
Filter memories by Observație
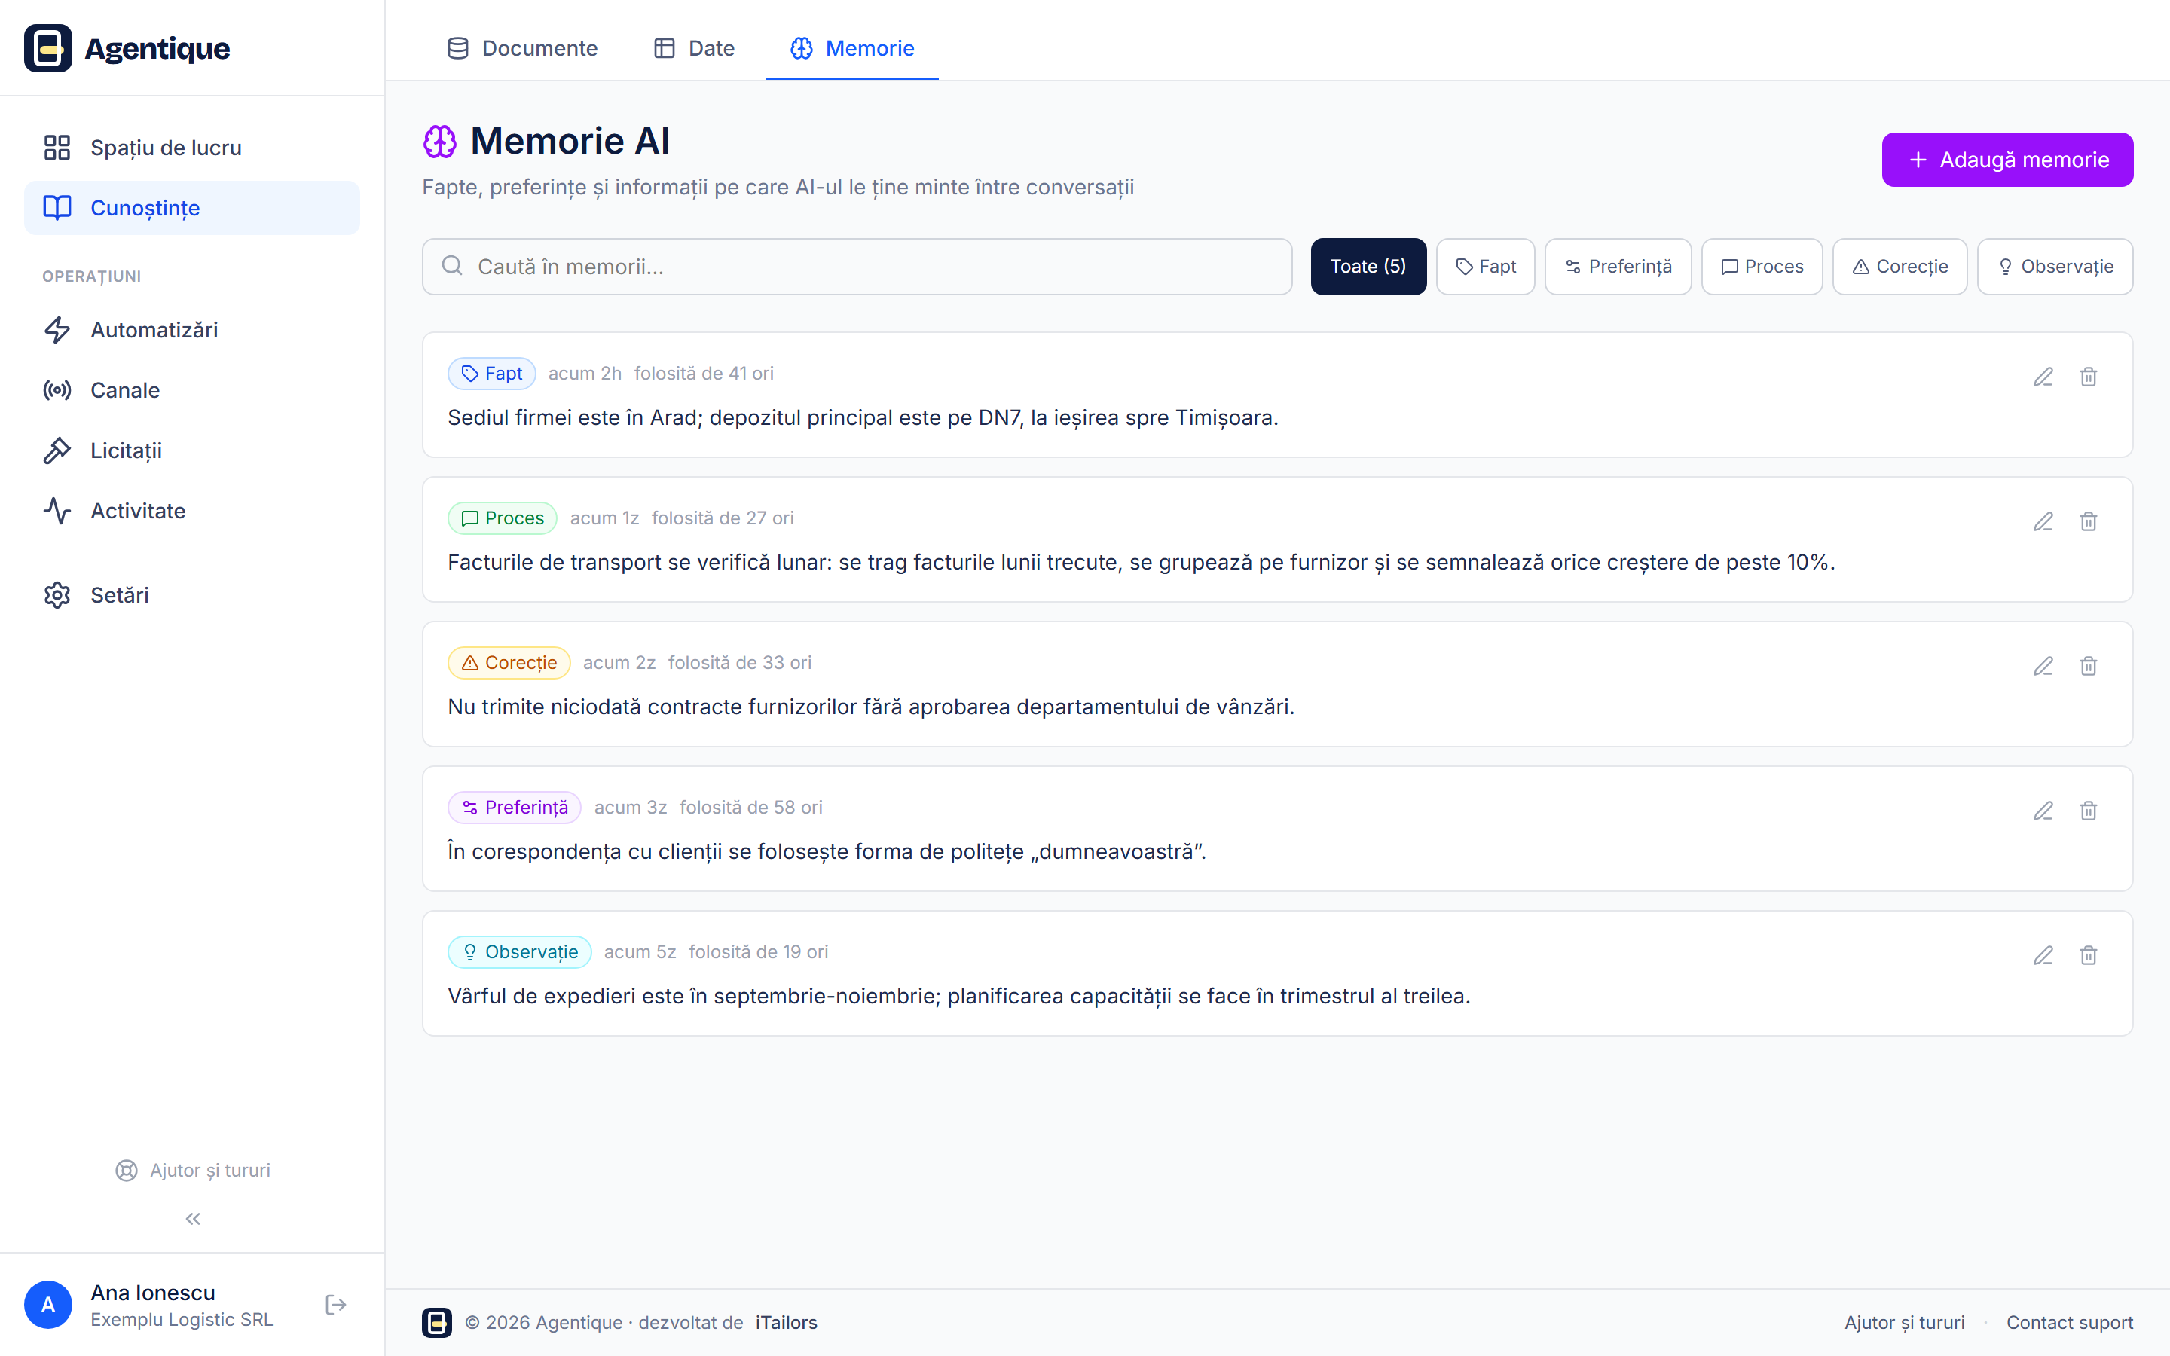(x=2055, y=267)
